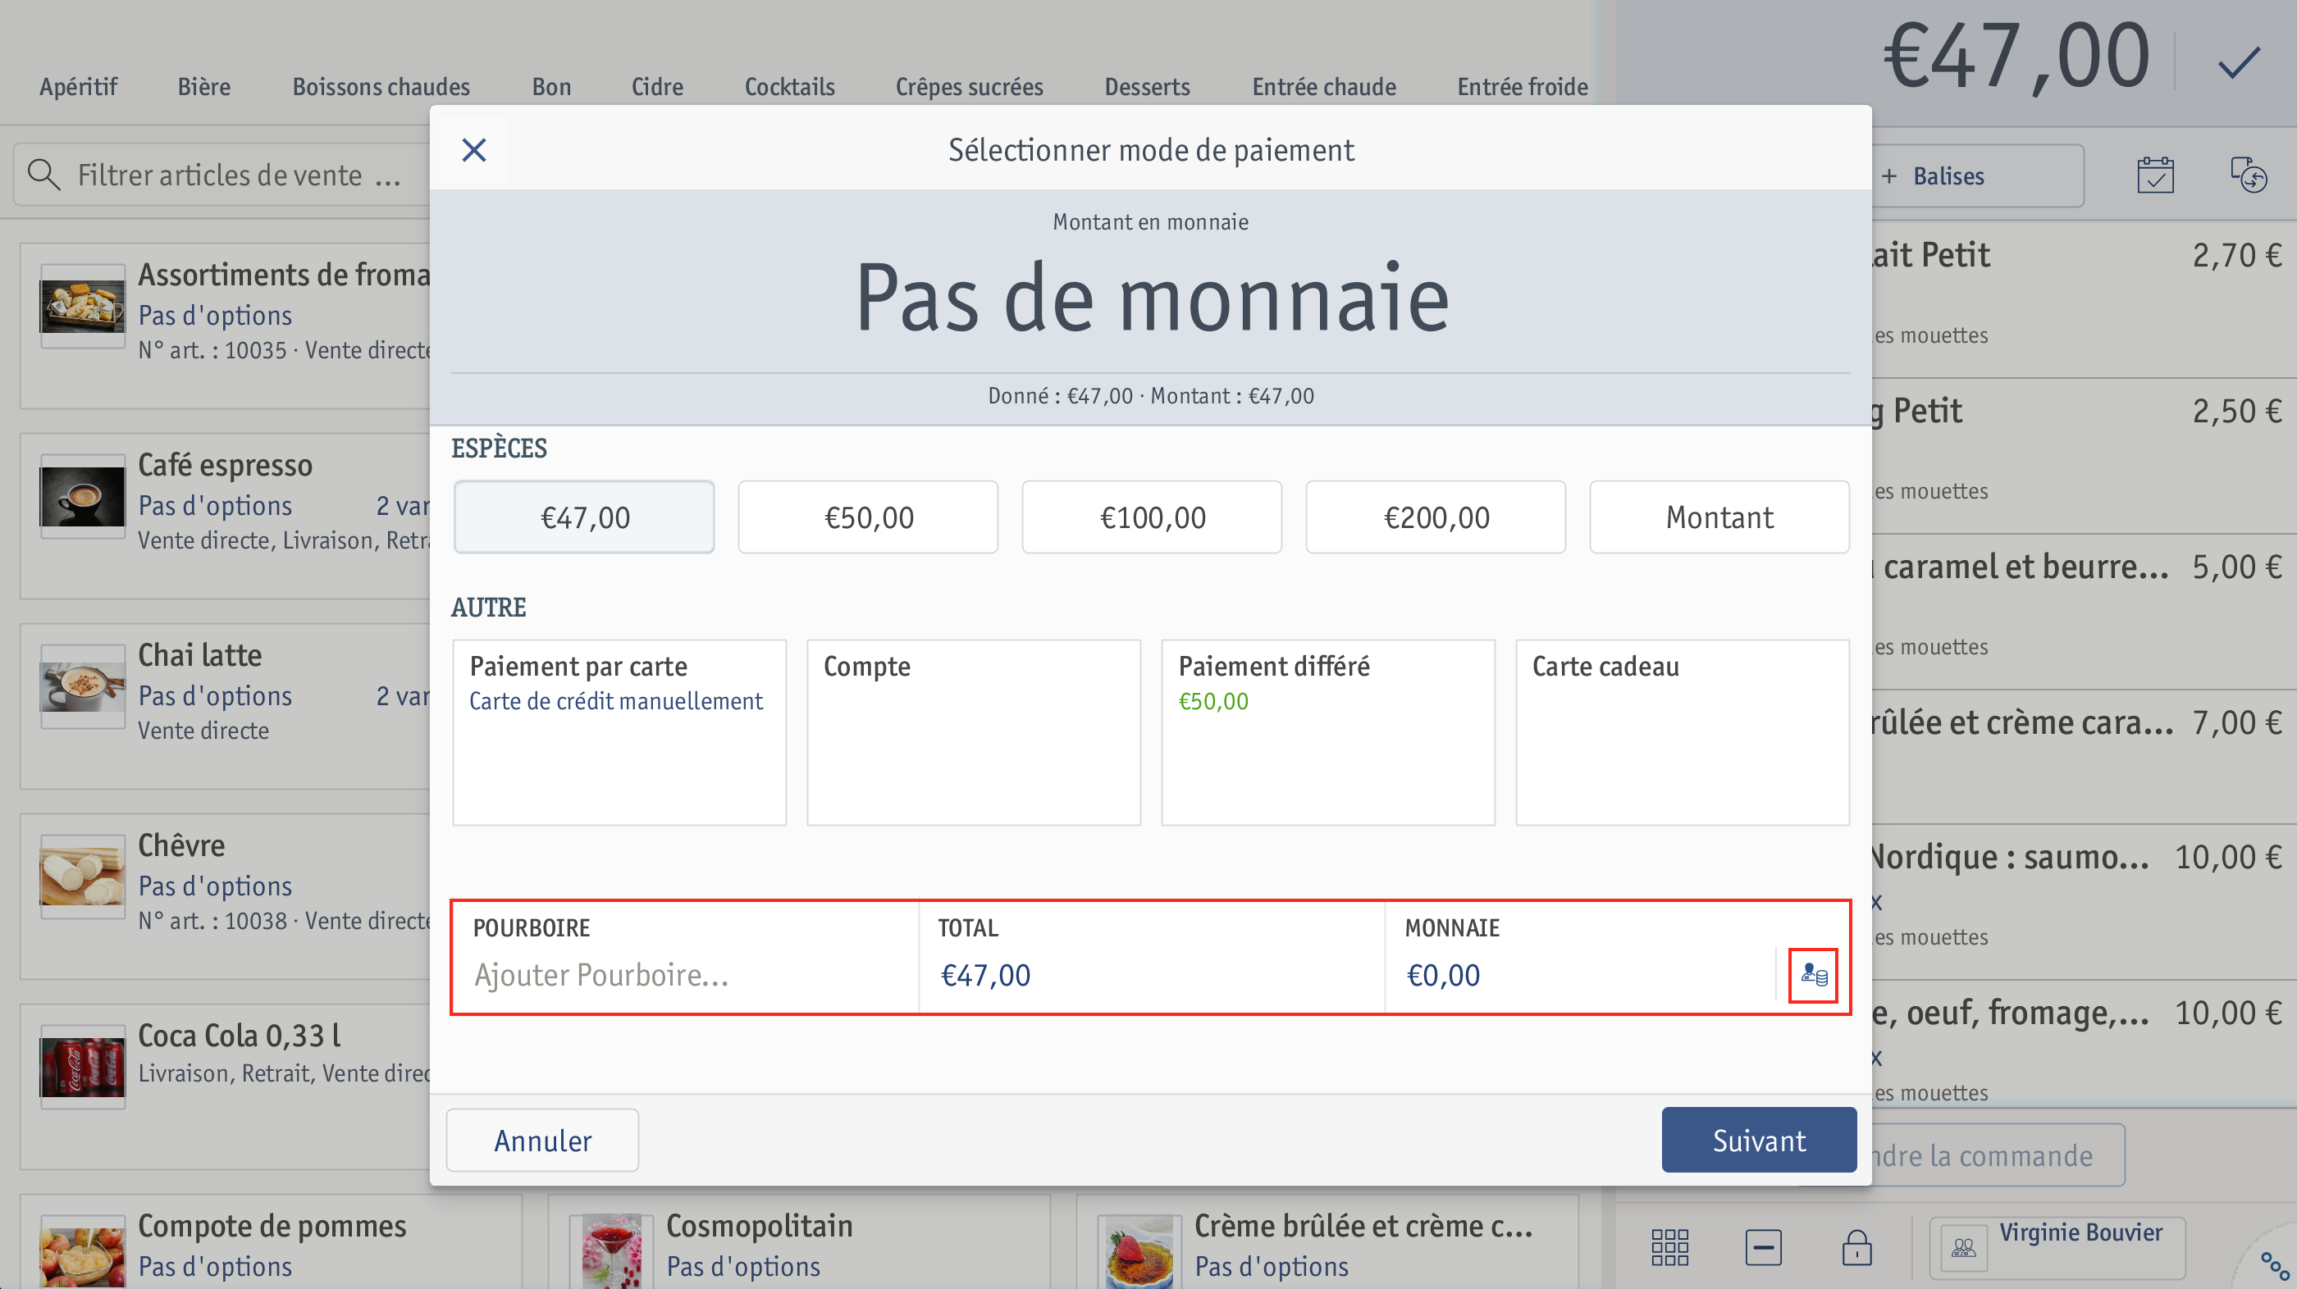Viewport: 2297px width, 1289px height.
Task: Select Coca Cola 0,33 l item
Action: pyautogui.click(x=226, y=1086)
